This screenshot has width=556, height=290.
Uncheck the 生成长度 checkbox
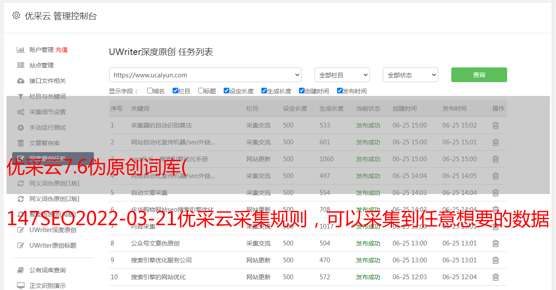point(264,91)
